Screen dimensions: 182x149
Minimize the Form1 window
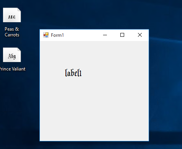point(105,35)
